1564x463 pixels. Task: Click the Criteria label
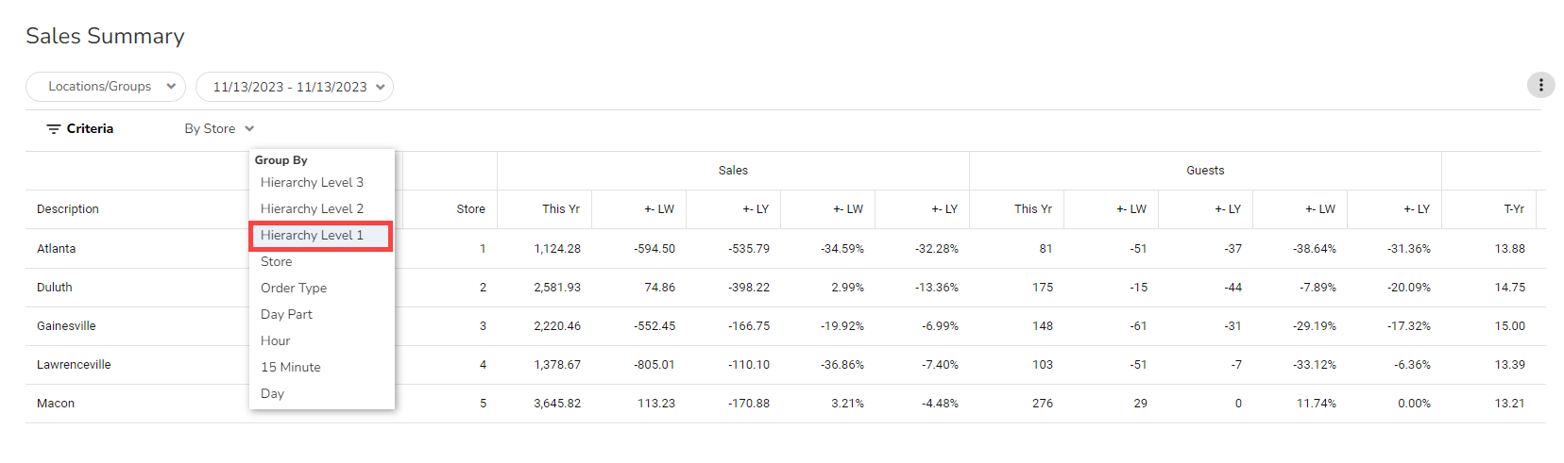point(90,129)
